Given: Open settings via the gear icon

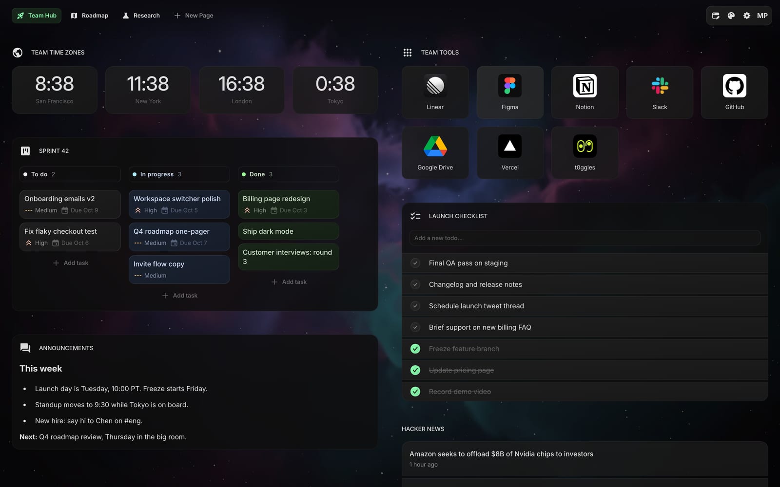Looking at the screenshot, I should [x=746, y=16].
